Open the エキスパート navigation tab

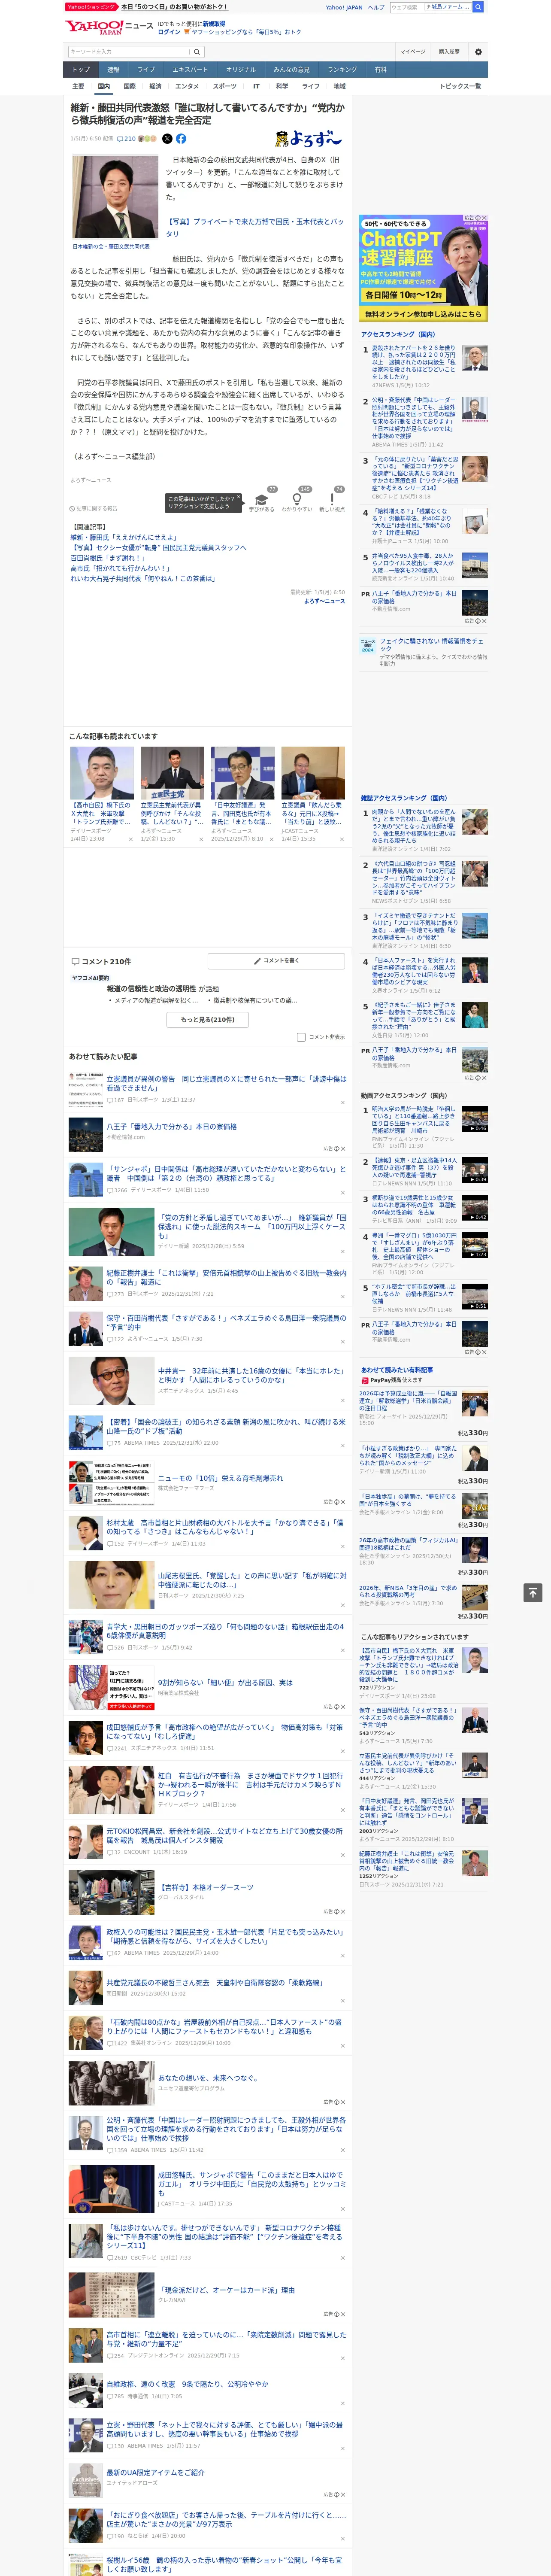click(x=190, y=69)
